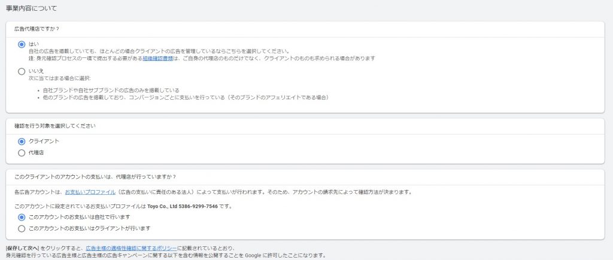Click the 確認を行う対象を選択してください heading
The width and height of the screenshot is (613, 260).
tap(55, 126)
